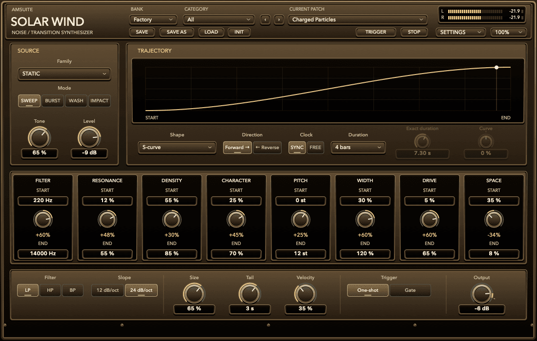Viewport: 537px width, 341px height.
Task: Click the Level knob in Source
Action: tap(89, 138)
